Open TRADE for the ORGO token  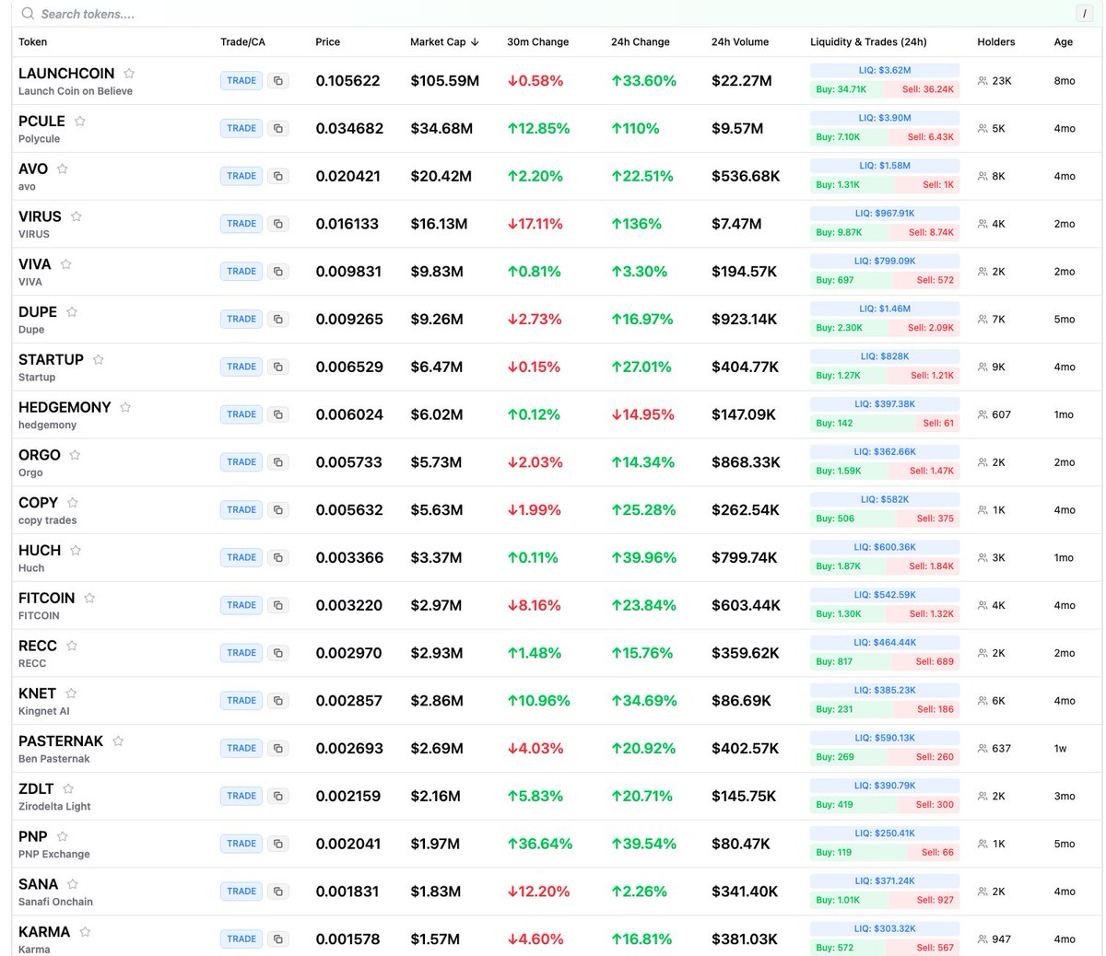[241, 462]
